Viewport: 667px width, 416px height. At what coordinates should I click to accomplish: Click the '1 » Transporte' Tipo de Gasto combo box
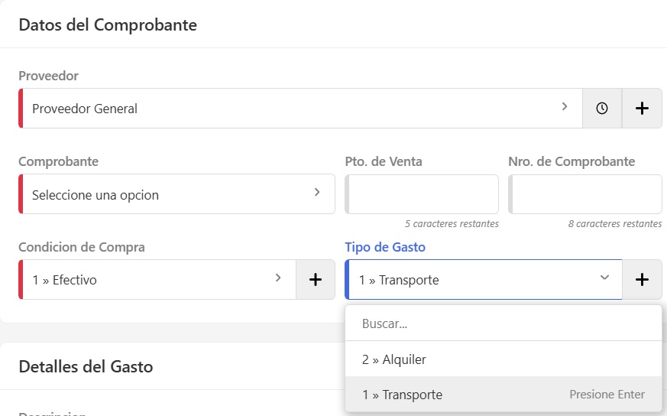(x=474, y=280)
